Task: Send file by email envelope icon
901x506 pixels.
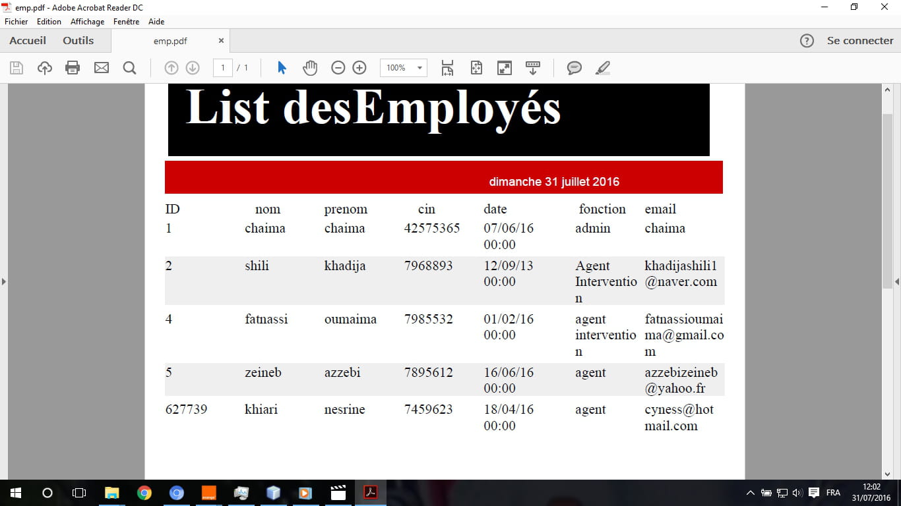Action: pos(101,68)
